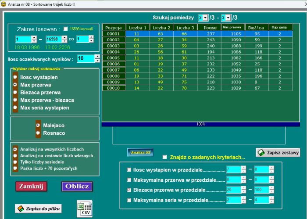The image size is (307, 219).
Task: Click the CSV export icon
Action: click(84, 208)
